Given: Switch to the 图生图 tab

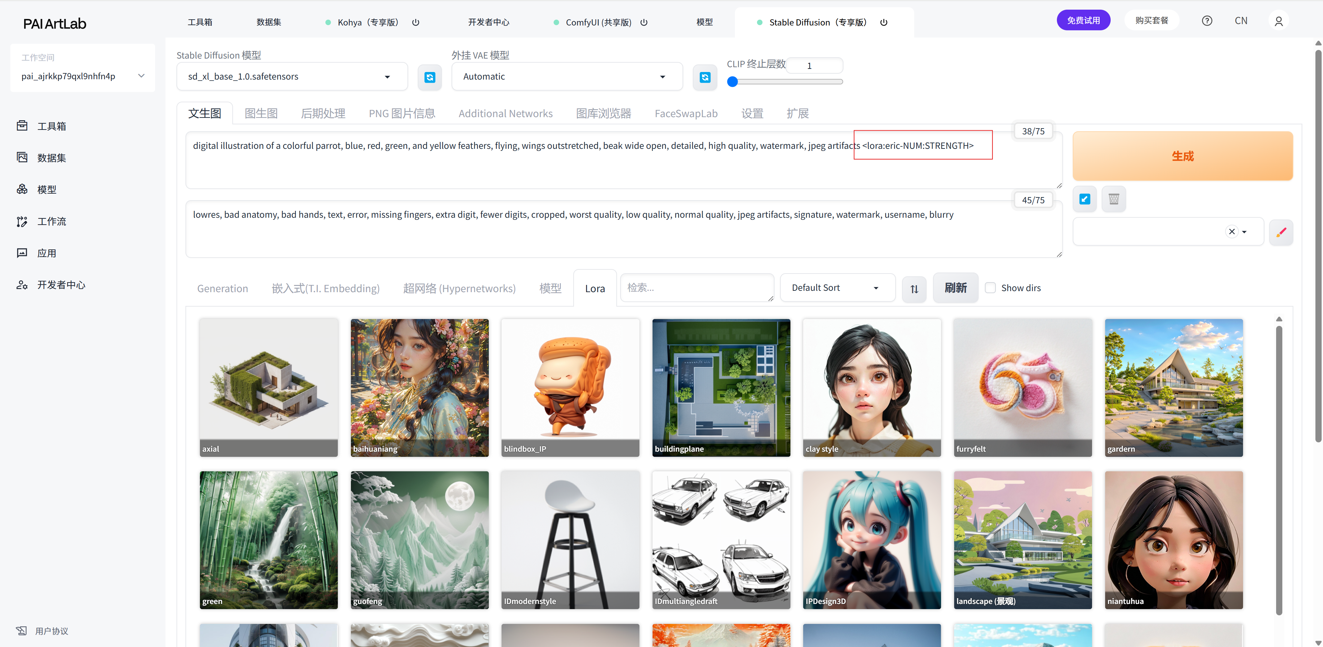Looking at the screenshot, I should click(261, 113).
